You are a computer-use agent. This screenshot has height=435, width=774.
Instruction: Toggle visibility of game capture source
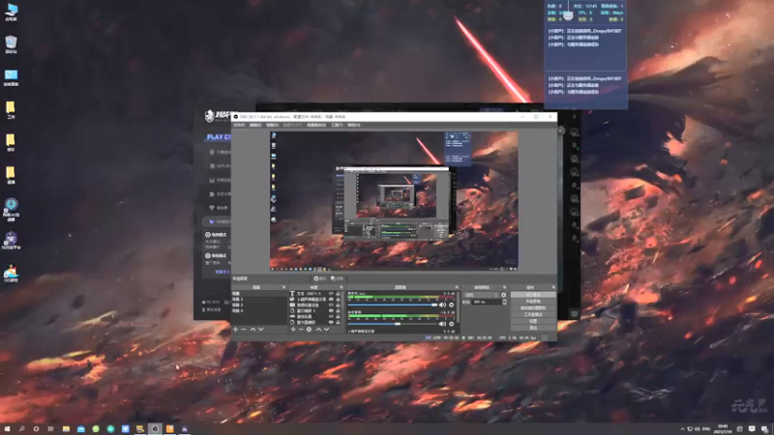[x=331, y=317]
